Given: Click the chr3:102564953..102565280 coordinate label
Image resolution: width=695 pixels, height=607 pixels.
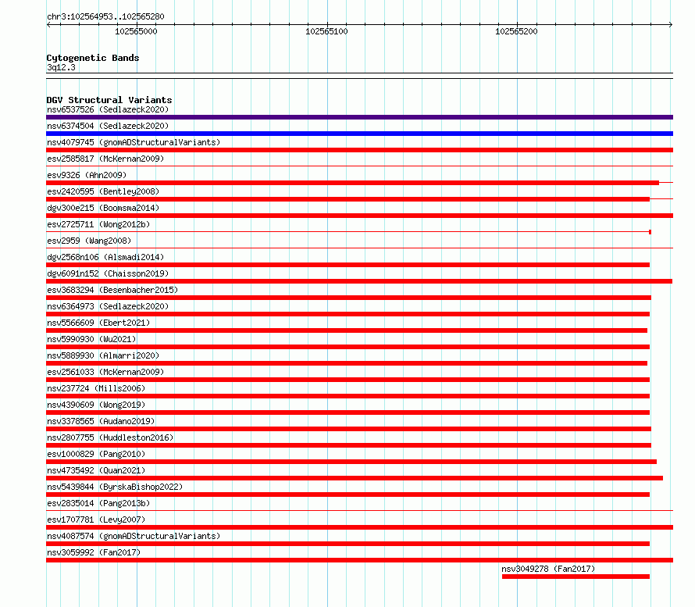Looking at the screenshot, I should (x=105, y=16).
